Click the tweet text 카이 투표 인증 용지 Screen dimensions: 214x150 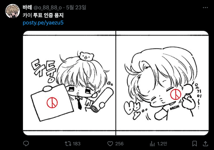(x=43, y=15)
